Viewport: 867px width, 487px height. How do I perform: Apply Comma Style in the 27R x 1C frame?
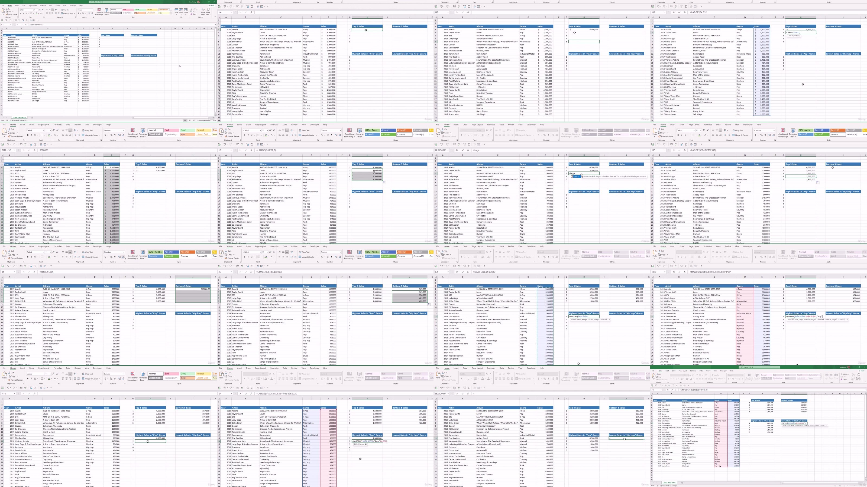[115, 135]
